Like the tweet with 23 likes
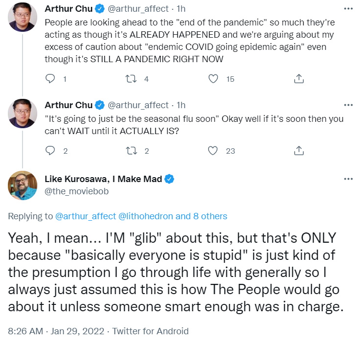Screen dimensions: 358x346 tap(213, 151)
